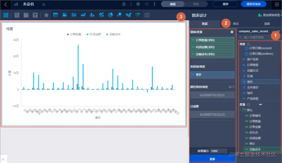Select the 数据 tab

(x=205, y=24)
